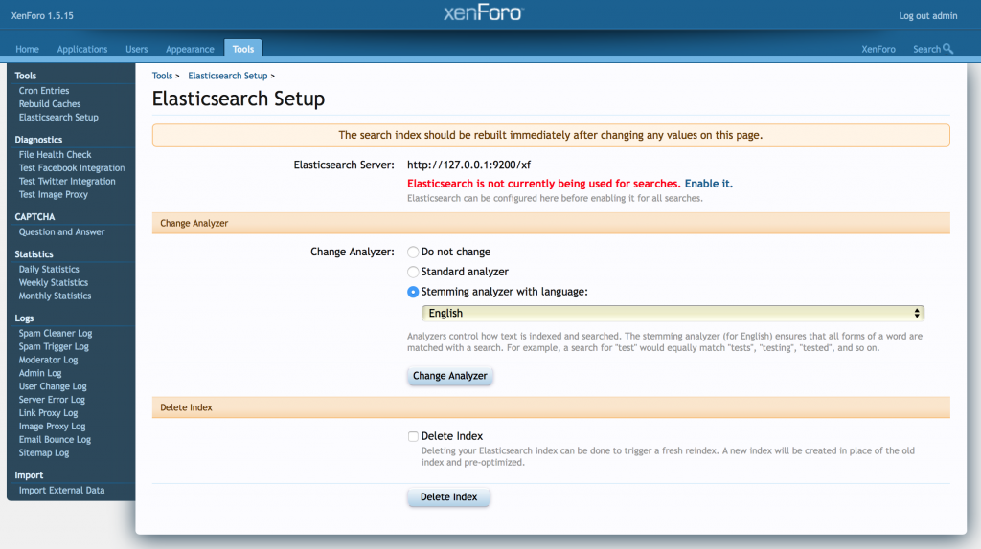The height and width of the screenshot is (549, 981).
Task: Log out via Log out admin
Action: (x=927, y=15)
